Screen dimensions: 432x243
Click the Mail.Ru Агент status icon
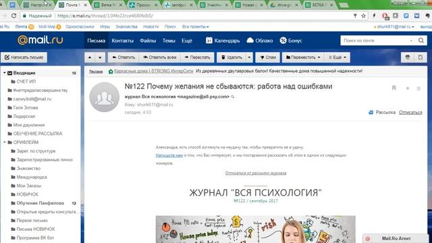(x=367, y=238)
